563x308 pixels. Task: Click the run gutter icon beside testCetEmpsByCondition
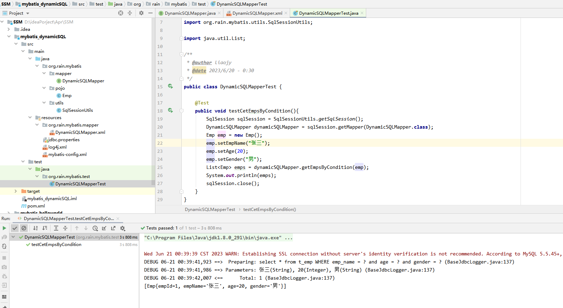point(170,110)
